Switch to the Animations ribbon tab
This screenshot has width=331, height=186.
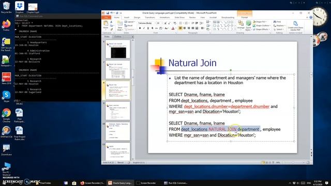pos(164,18)
